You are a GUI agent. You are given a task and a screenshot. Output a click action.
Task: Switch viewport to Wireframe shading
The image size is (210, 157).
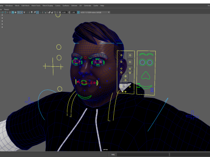10,12
